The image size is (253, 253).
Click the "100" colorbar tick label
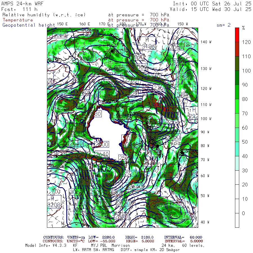[246, 71]
